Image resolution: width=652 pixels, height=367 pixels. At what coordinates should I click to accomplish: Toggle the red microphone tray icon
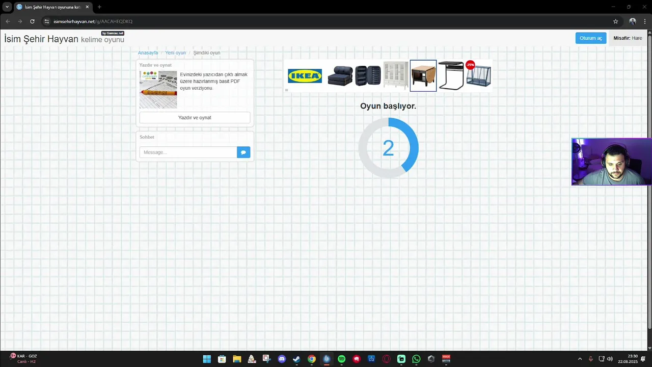point(590,359)
